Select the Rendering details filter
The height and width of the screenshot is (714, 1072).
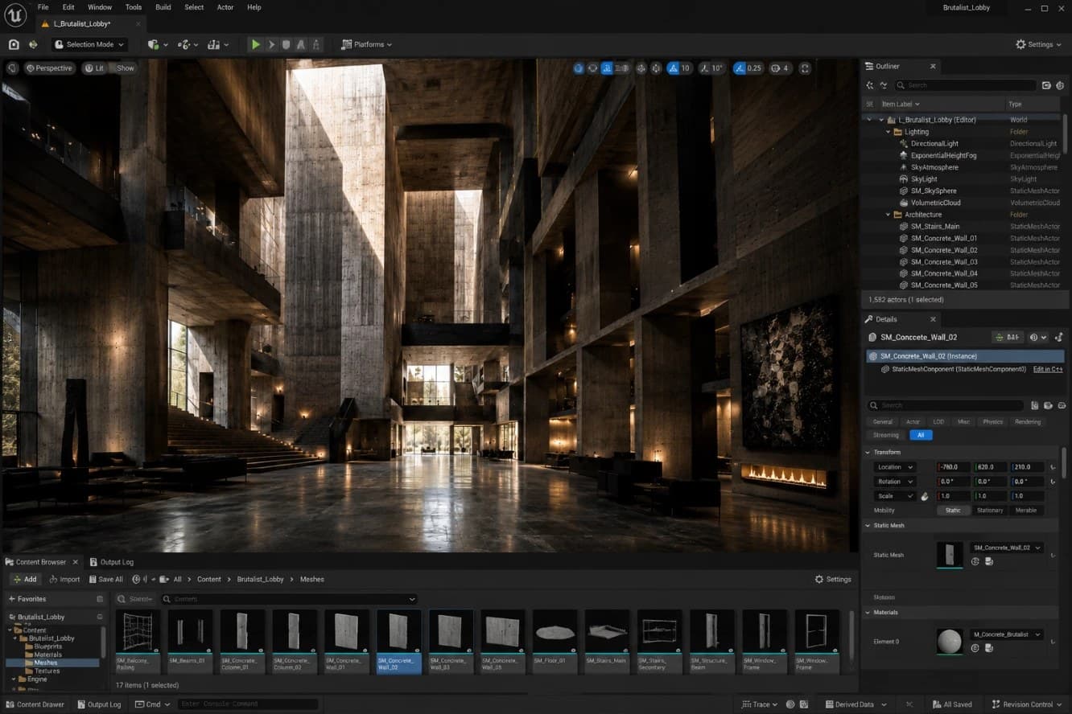point(1028,421)
